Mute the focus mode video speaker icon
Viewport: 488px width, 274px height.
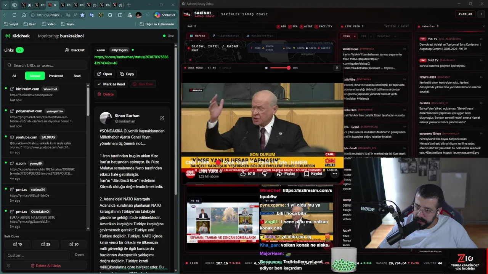point(266,68)
